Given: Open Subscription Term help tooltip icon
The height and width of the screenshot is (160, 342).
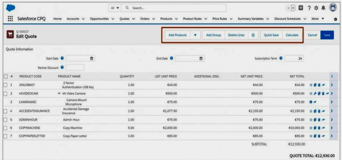Looking at the screenshot, I should tap(281, 58).
